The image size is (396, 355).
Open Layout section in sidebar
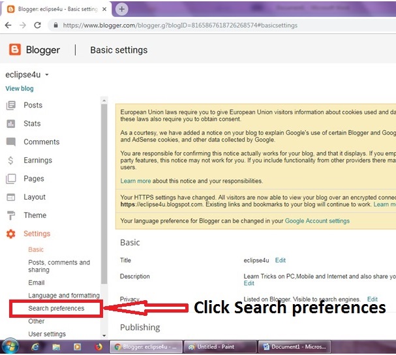[x=35, y=197]
